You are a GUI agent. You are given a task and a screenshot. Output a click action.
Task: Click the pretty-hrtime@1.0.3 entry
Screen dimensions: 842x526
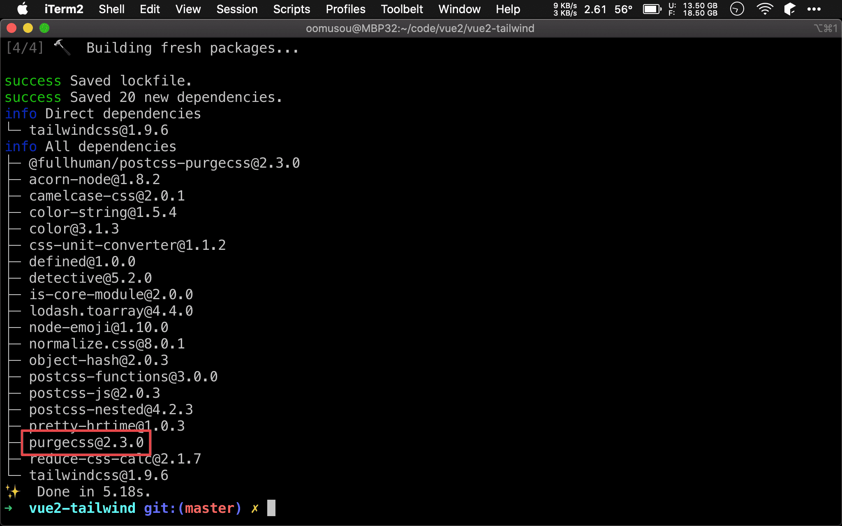[x=107, y=425]
